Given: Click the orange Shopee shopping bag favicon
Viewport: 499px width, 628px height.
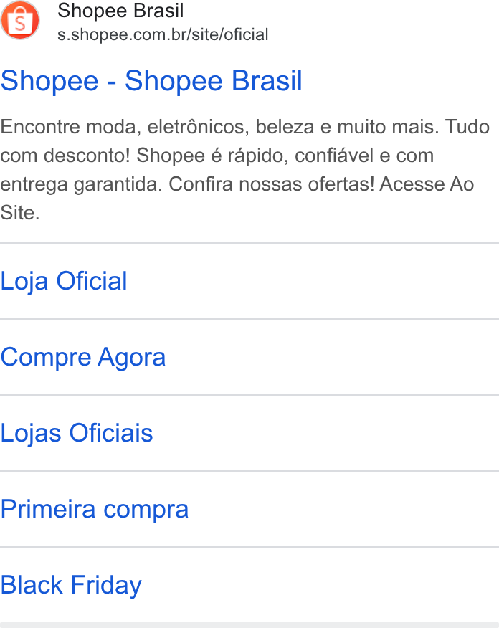Looking at the screenshot, I should click(20, 20).
